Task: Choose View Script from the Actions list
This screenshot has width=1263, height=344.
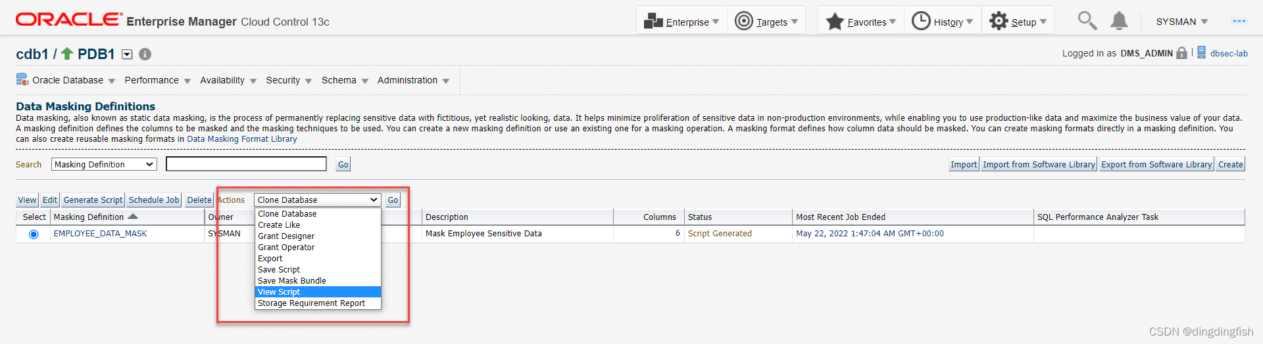Action: 318,292
